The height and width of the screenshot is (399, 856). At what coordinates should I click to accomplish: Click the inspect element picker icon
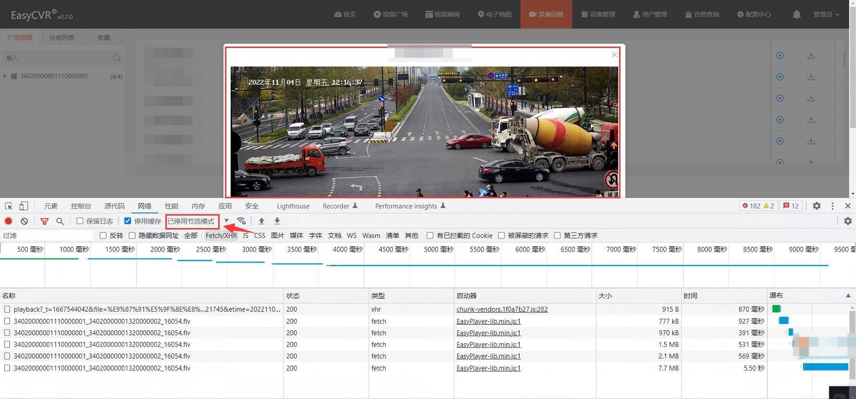[9, 206]
